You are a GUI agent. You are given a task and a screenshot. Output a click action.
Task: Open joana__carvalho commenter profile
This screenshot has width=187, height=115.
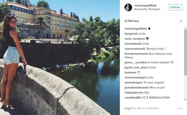pyautogui.click(x=136, y=62)
